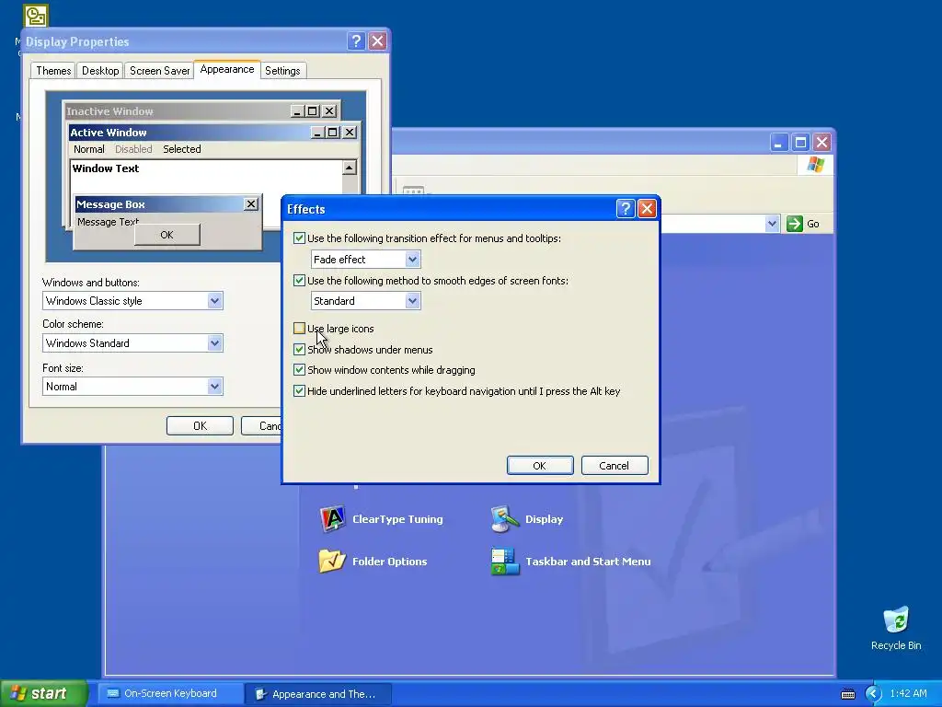Click the Message Box preview title
This screenshot has height=707, width=942.
(x=110, y=204)
